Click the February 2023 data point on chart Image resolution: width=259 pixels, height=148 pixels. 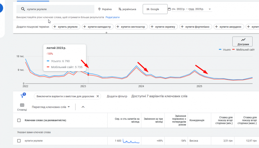point(88,73)
